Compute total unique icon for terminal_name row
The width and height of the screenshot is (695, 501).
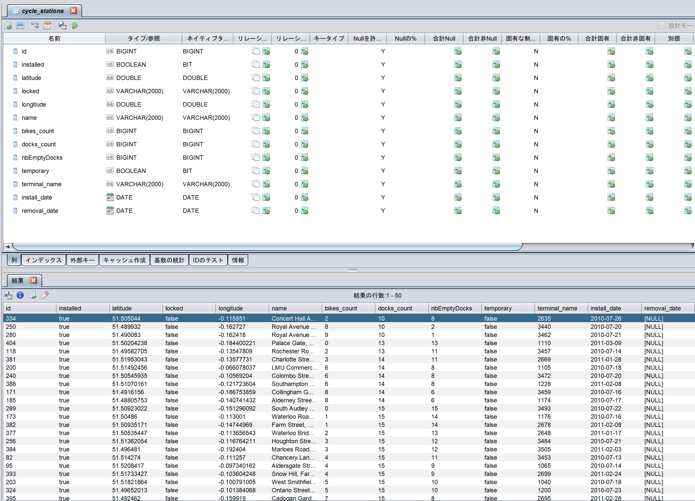click(x=611, y=184)
